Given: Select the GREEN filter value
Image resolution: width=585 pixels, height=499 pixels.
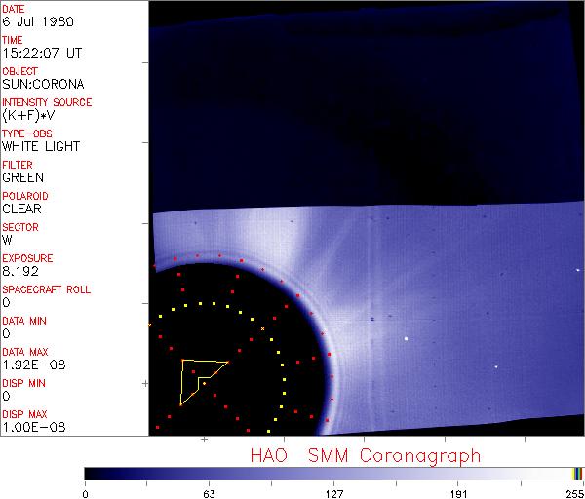Looking at the screenshot, I should tap(23, 177).
